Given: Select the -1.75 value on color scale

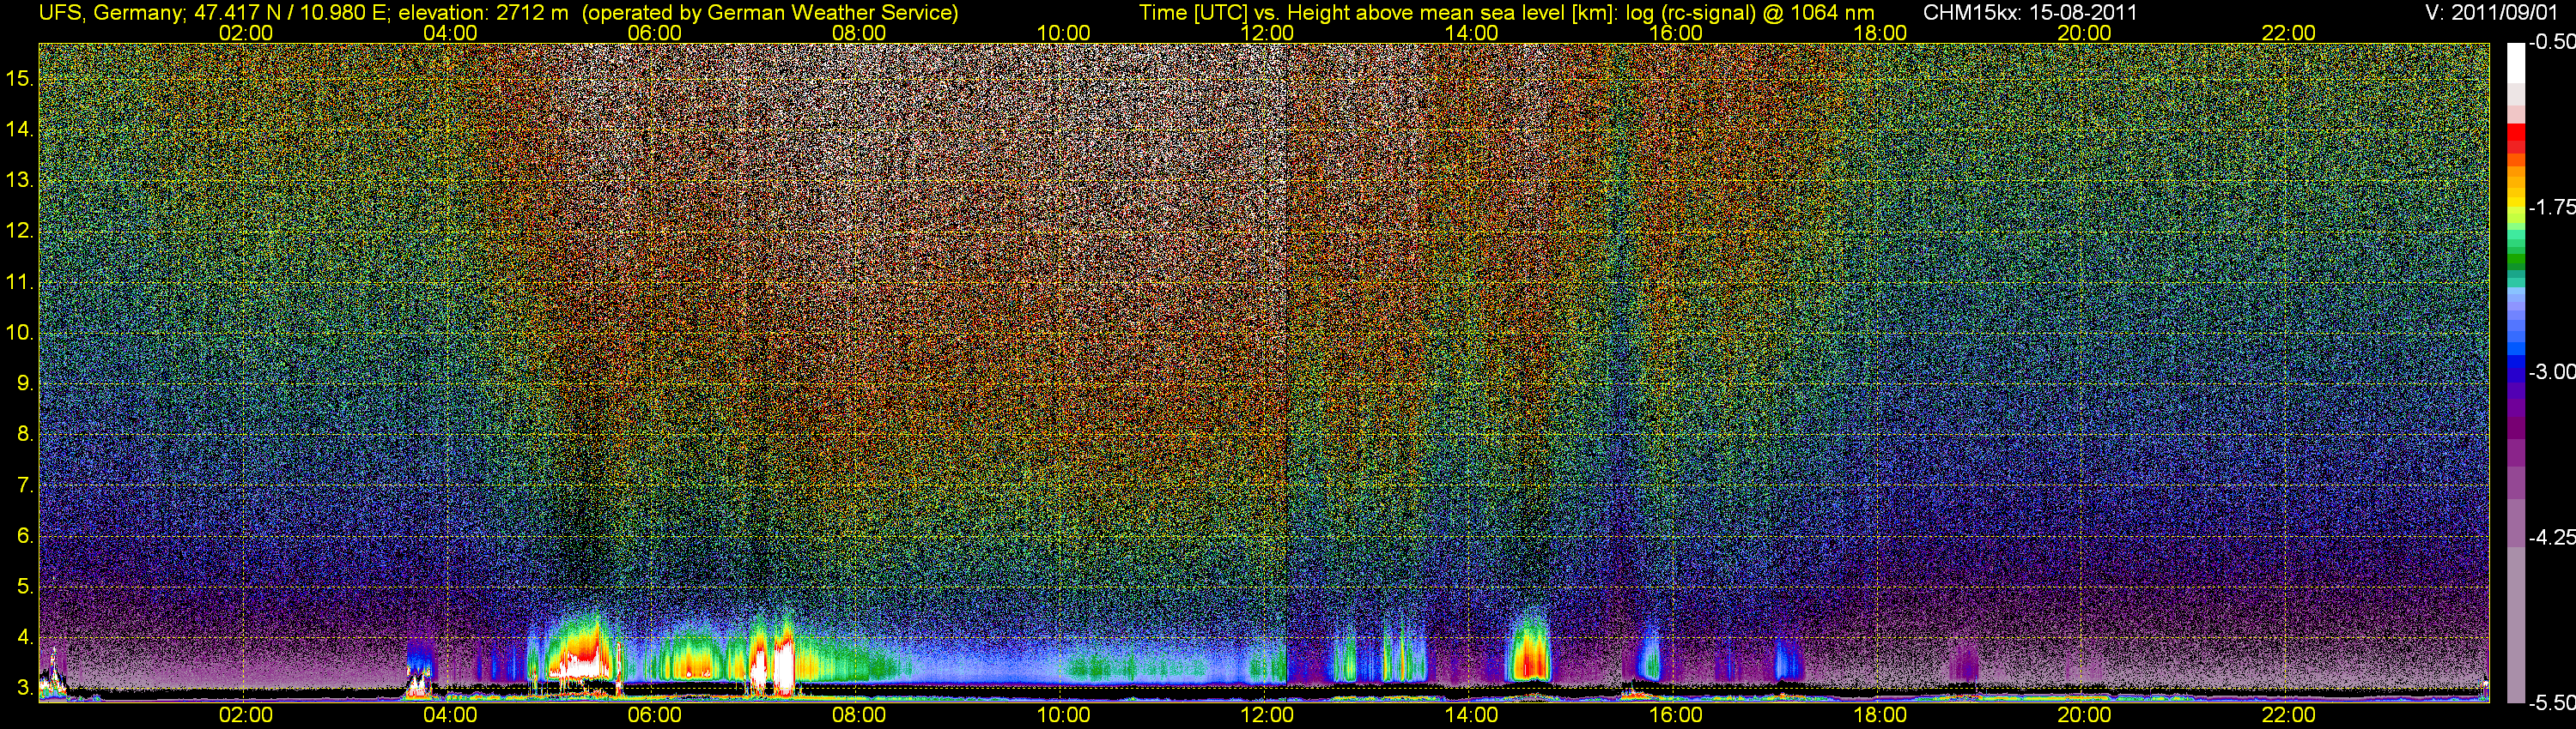Looking at the screenshot, I should pos(2550,208).
